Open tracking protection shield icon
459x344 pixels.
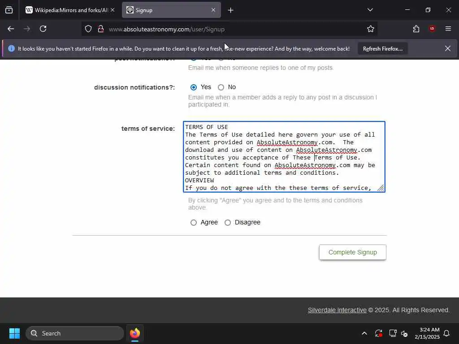88,29
